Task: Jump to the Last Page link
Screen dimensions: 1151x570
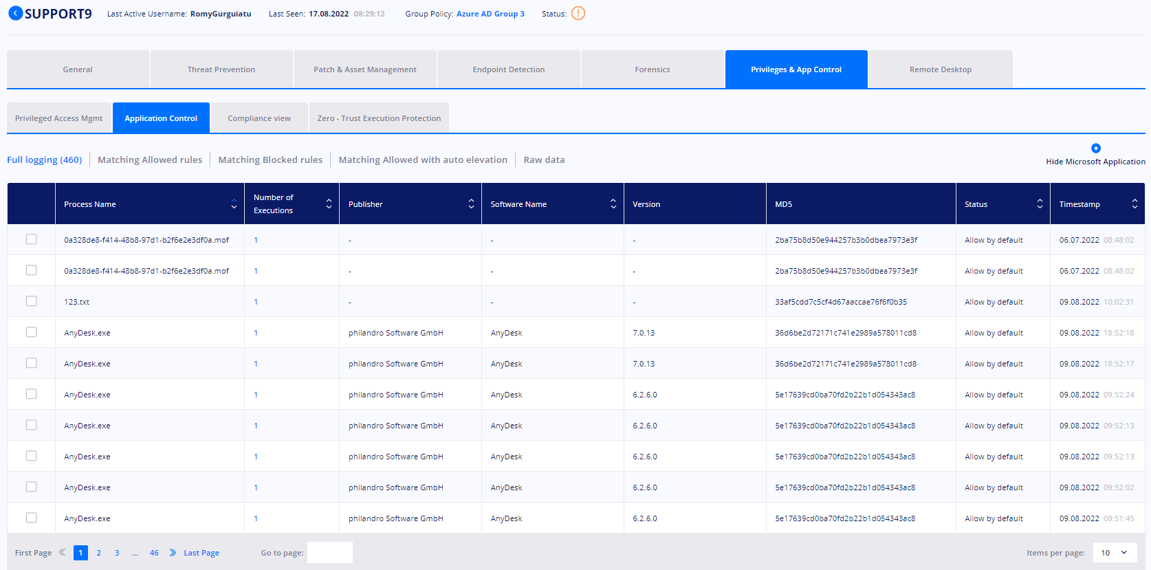Action: pos(201,553)
